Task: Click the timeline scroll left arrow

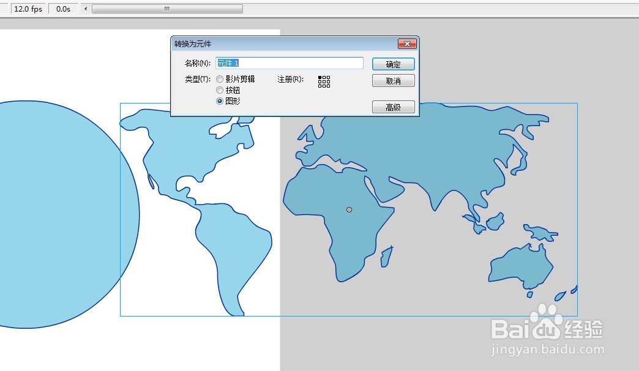Action: 86,9
